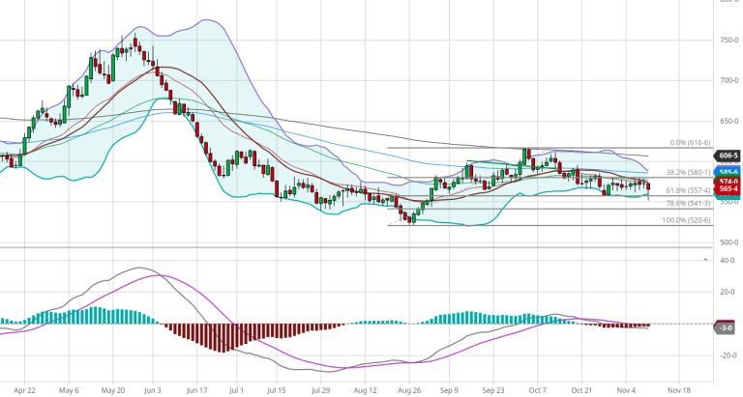Viewport: 743px width, 397px height.
Task: Click the 38.2% (580-1) retracement label
Action: tap(689, 172)
